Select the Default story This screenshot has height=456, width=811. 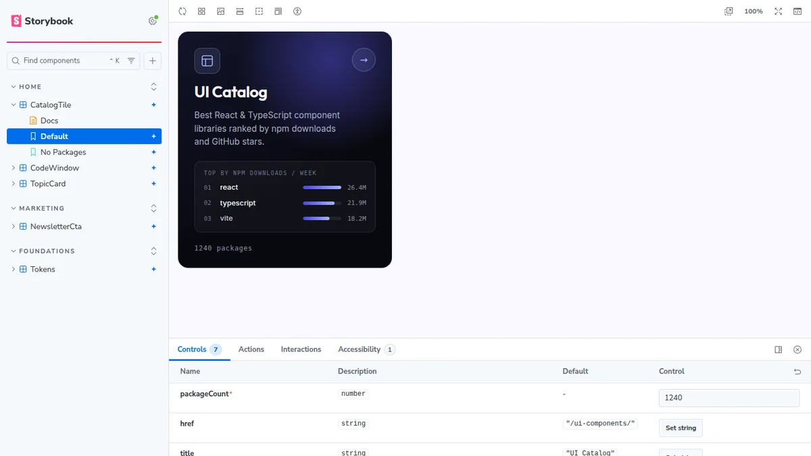tap(84, 136)
